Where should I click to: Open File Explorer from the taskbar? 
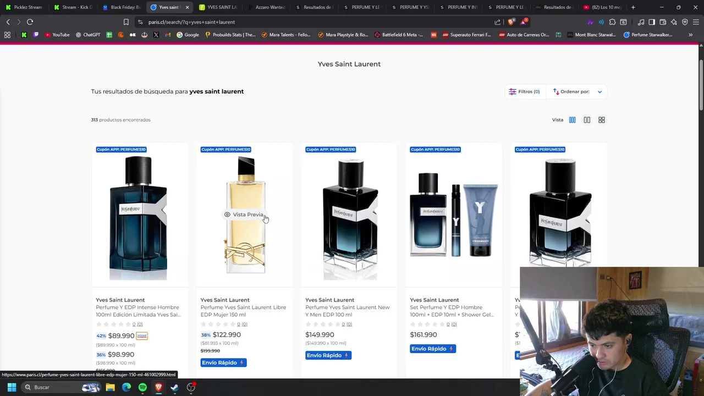tap(110, 387)
